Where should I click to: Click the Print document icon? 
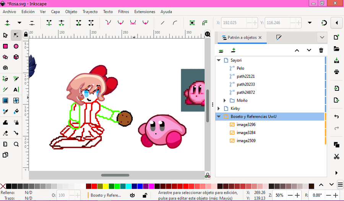[336, 72]
